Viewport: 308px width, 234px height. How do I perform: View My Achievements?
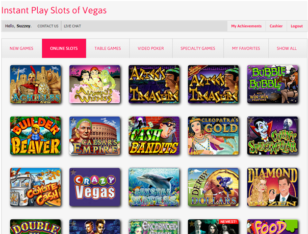(246, 26)
